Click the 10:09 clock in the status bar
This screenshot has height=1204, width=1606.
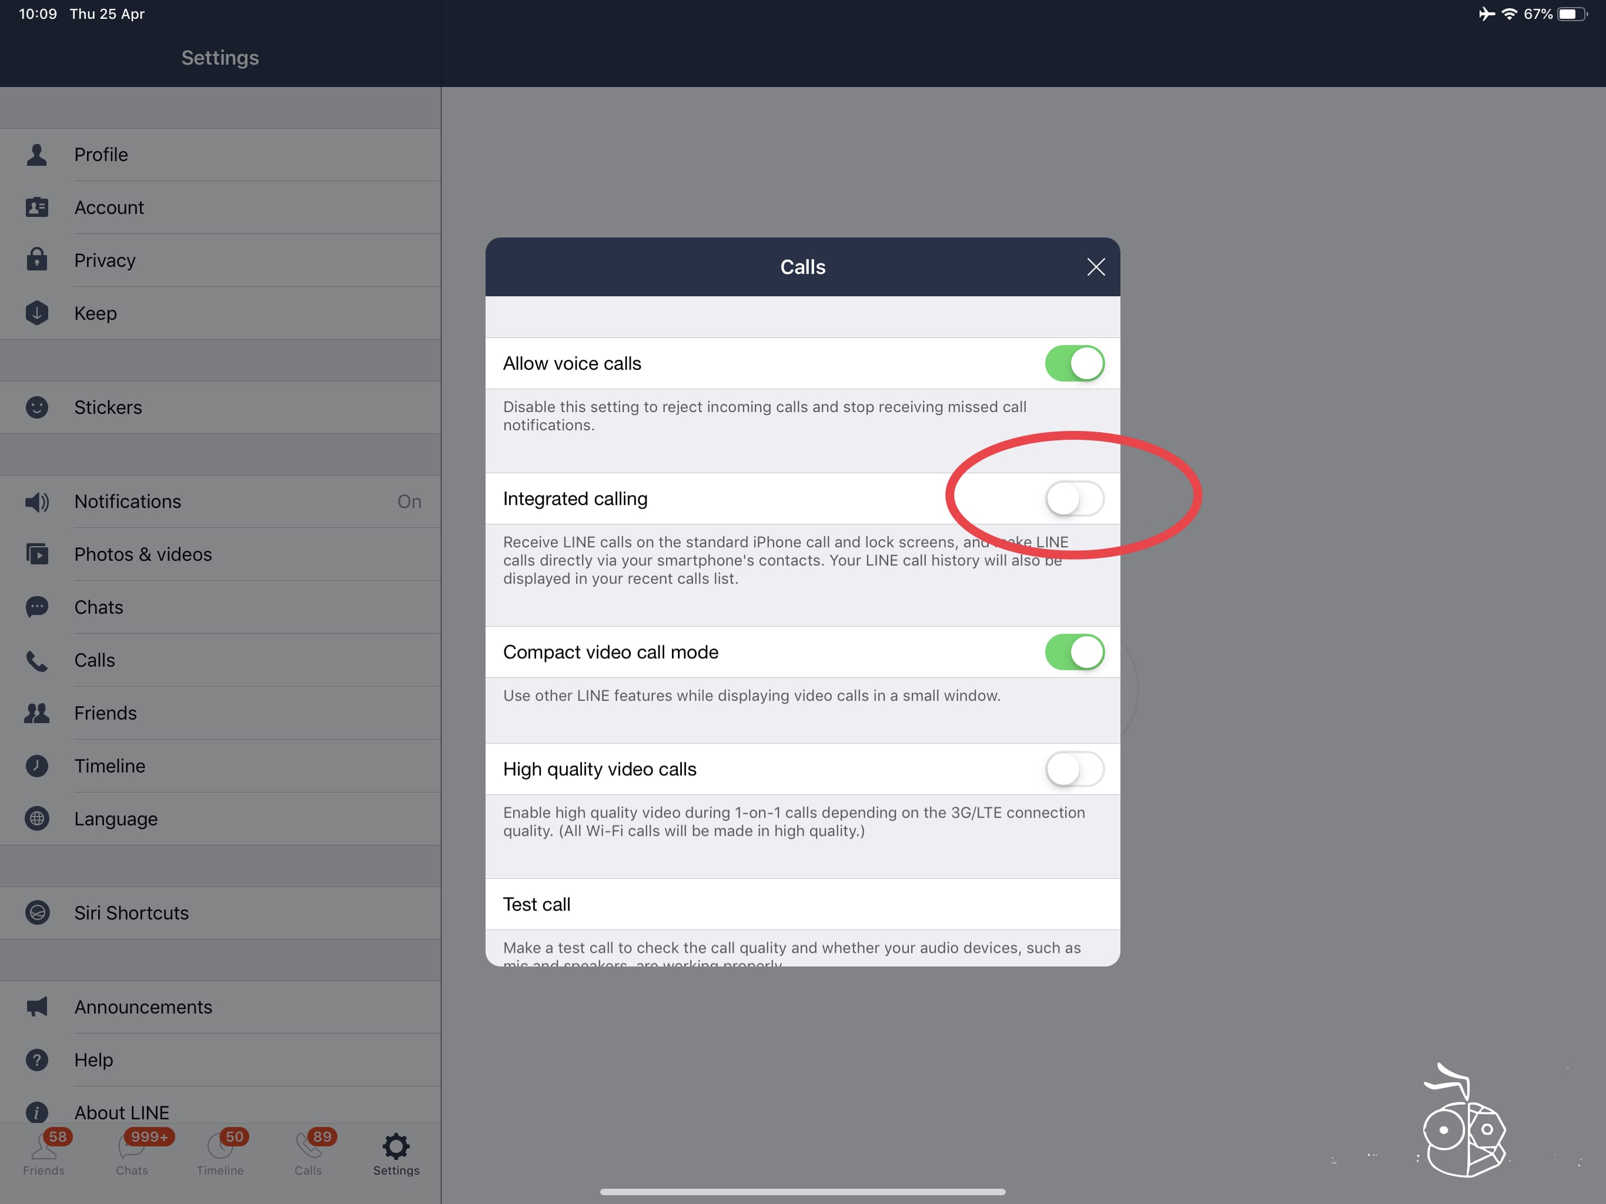tap(38, 14)
